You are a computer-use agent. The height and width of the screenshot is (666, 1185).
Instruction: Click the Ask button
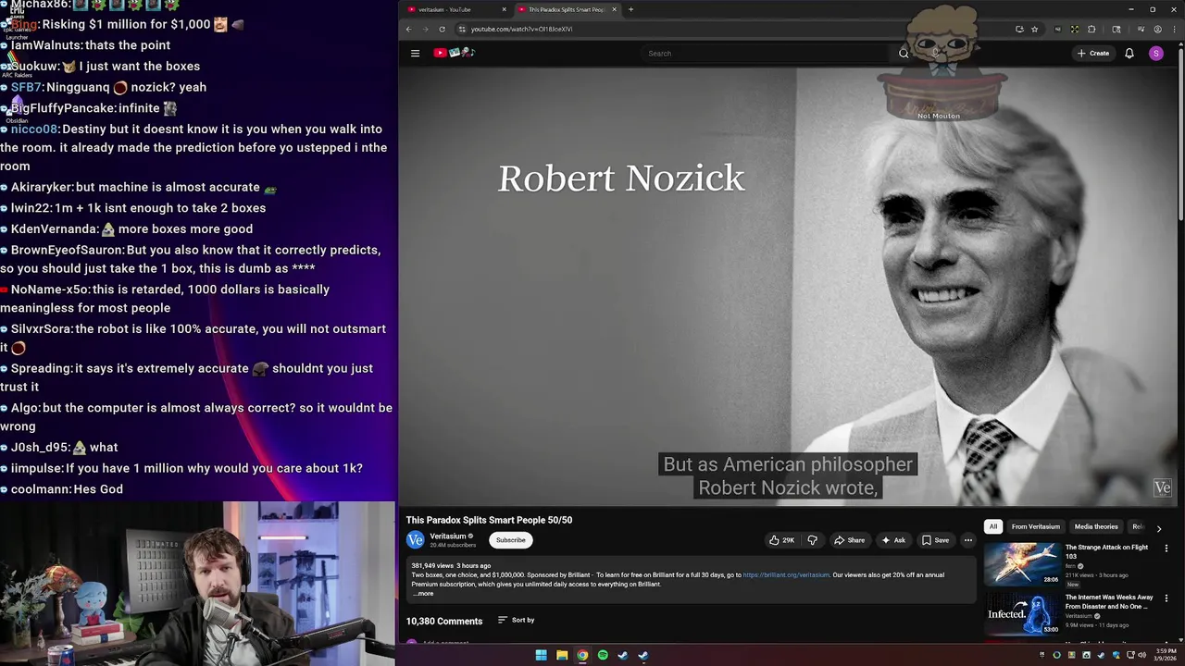pyautogui.click(x=893, y=540)
